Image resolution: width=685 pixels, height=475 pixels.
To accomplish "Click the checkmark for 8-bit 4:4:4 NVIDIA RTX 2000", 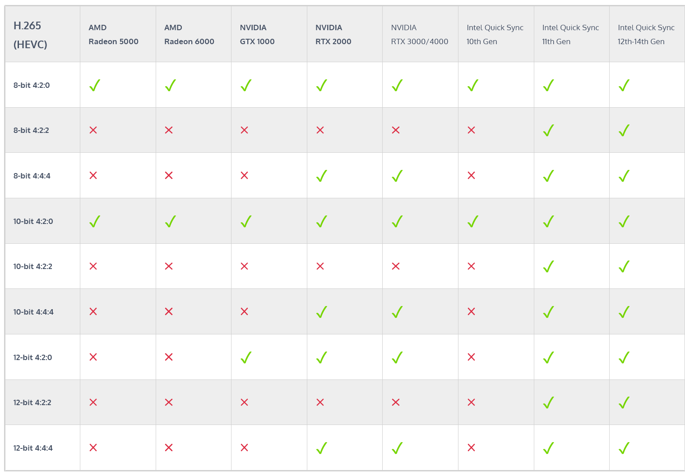I will pyautogui.click(x=322, y=176).
